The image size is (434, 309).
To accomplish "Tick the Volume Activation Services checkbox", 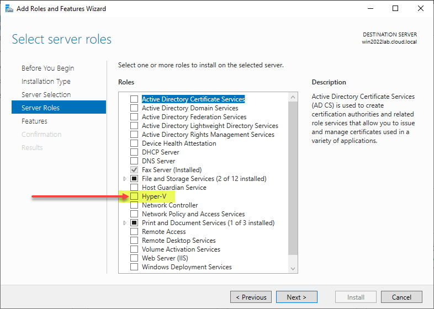I will [x=134, y=249].
